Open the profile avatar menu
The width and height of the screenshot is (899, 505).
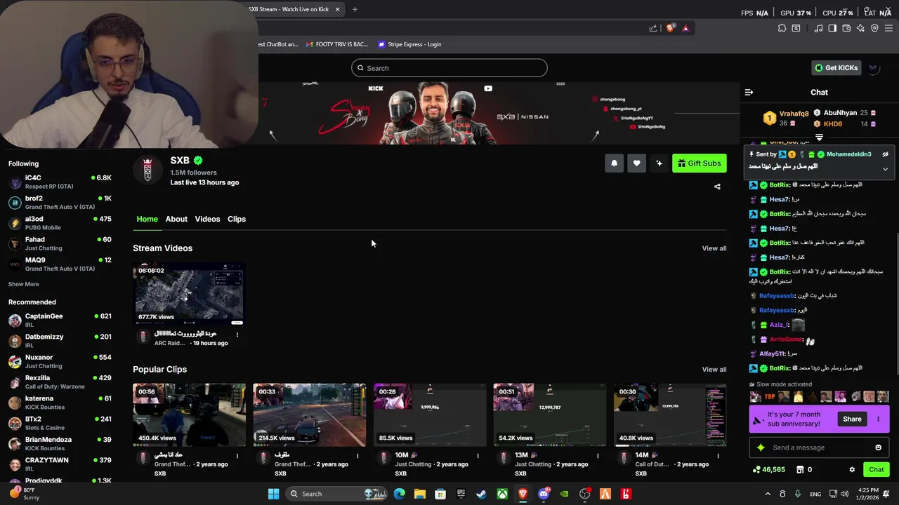click(x=873, y=68)
